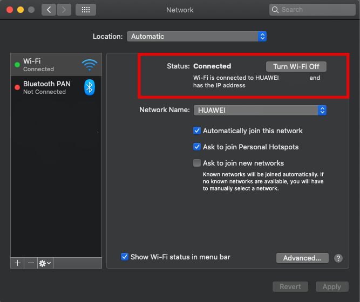The width and height of the screenshot is (360, 302).
Task: Click the Bluetooth icon in sidebar
Action: click(90, 87)
